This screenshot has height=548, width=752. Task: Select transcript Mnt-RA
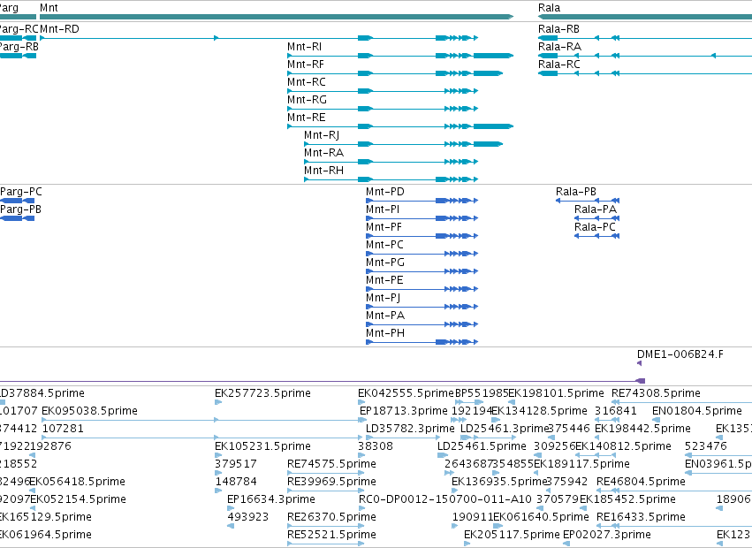[x=323, y=153]
